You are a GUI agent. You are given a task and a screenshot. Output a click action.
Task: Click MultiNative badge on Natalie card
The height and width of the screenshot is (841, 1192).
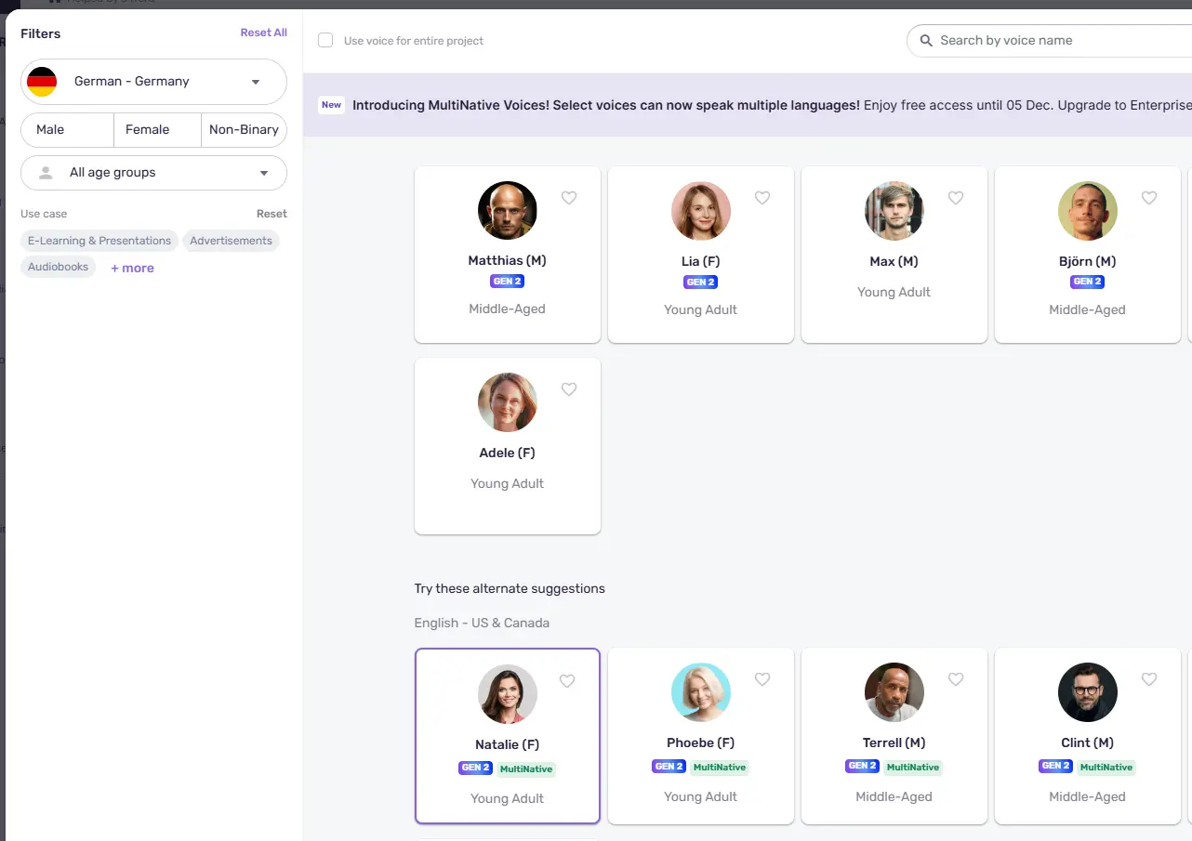[x=526, y=769]
